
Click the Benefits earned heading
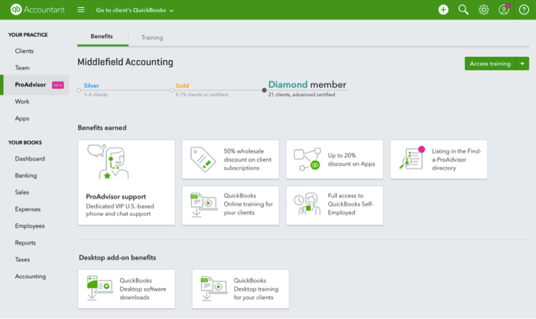[x=102, y=128]
